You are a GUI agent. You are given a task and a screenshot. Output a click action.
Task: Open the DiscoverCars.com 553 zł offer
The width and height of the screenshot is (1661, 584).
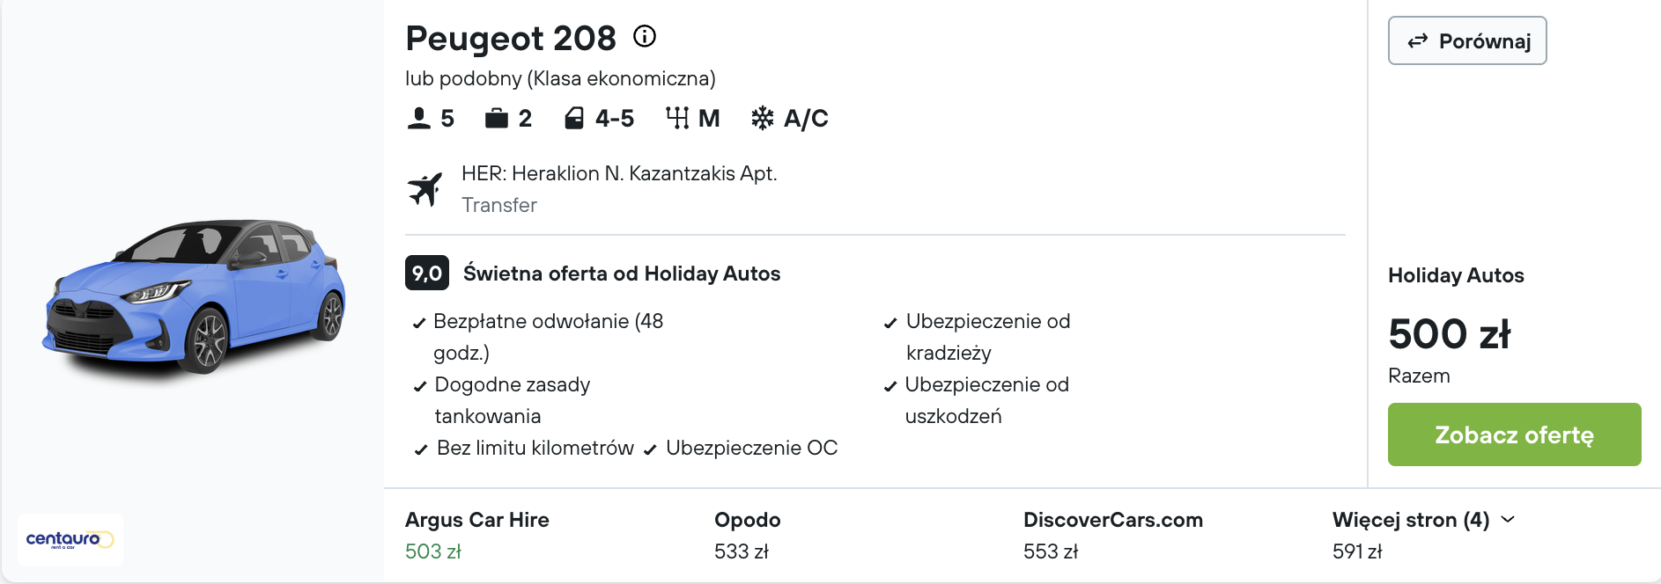click(1112, 535)
